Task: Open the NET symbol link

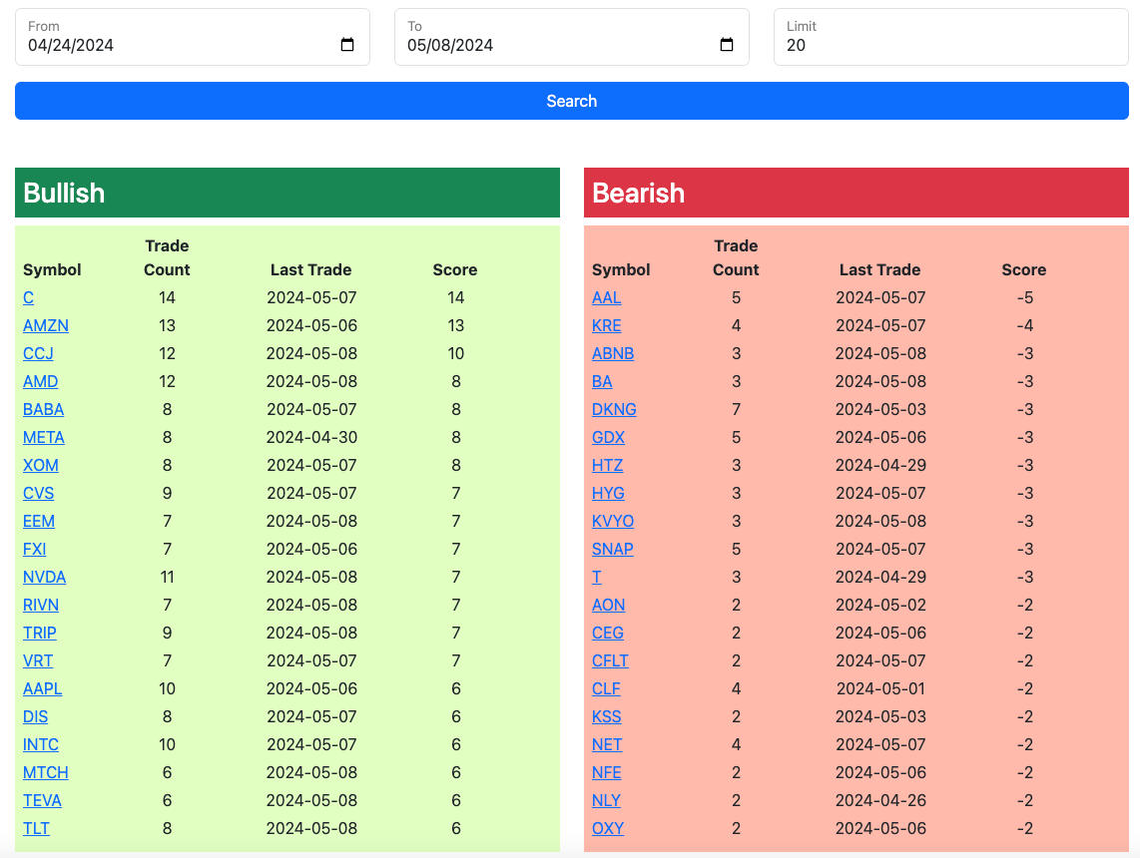Action: click(607, 744)
